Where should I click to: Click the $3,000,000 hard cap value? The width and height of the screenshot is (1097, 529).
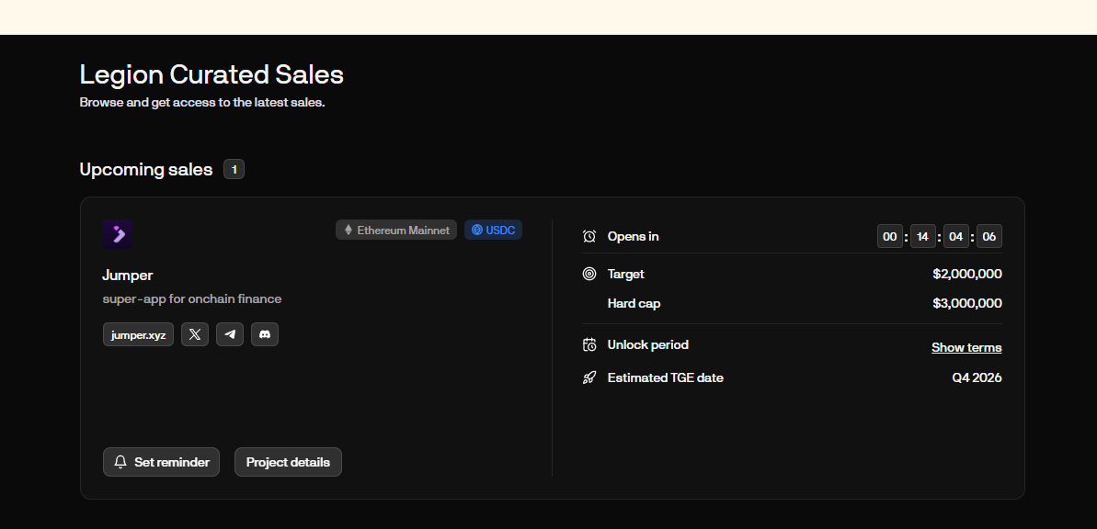tap(966, 303)
